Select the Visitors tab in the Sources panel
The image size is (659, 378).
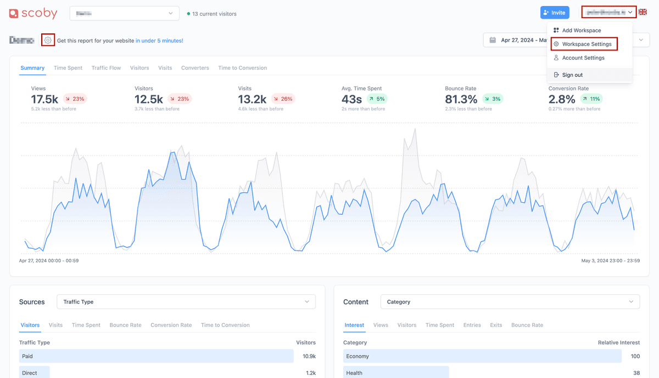point(30,325)
